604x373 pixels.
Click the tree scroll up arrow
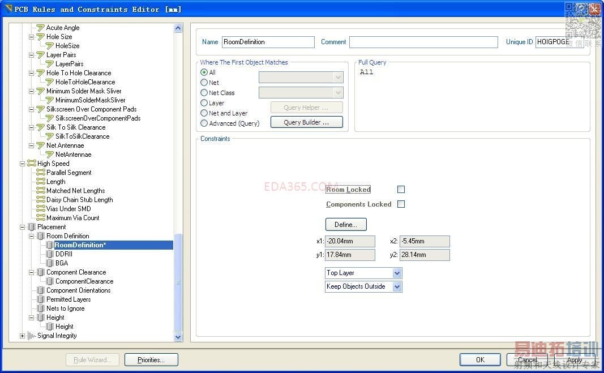pyautogui.click(x=178, y=28)
